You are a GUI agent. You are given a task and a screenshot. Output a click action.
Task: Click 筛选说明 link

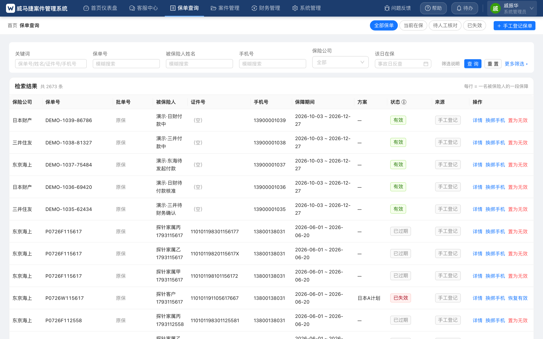coord(450,64)
